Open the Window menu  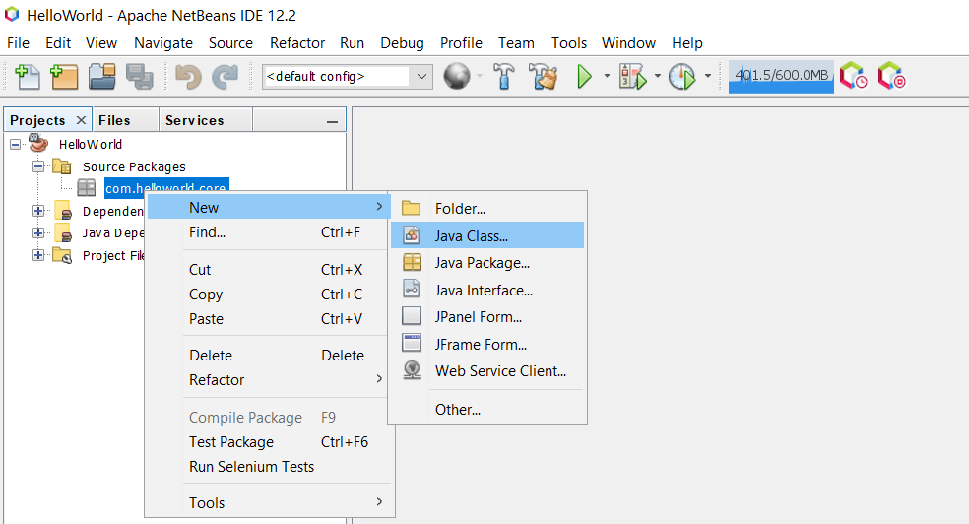(x=628, y=43)
